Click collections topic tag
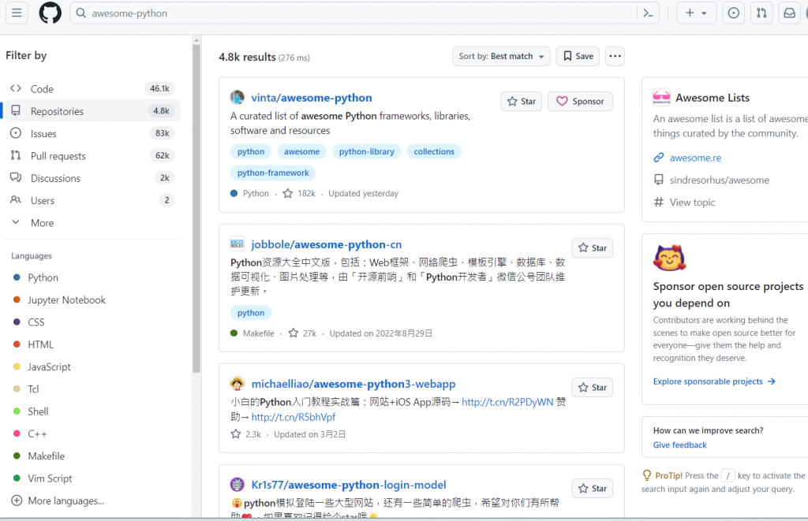Viewport: 808px width, 521px height. pos(434,151)
